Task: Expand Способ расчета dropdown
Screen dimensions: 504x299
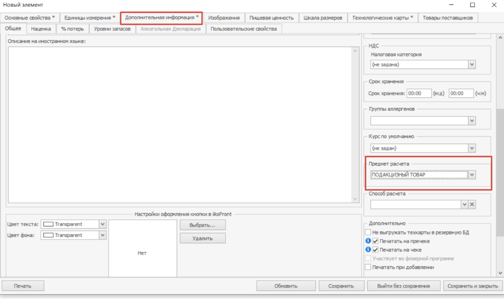Action: tap(465, 204)
